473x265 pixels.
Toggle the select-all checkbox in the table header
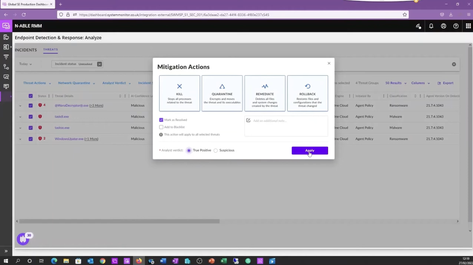click(x=30, y=96)
